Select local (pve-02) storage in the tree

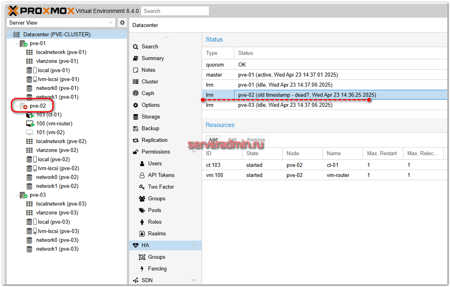[54, 160]
